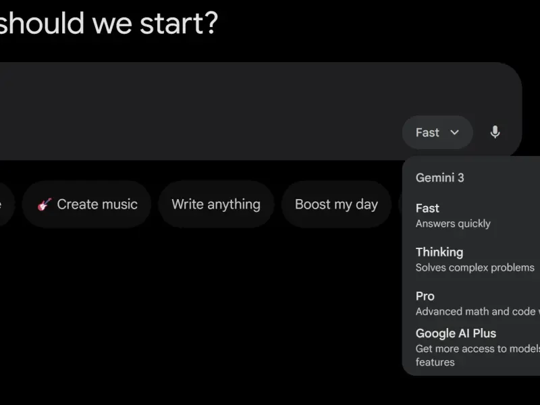Click the guitar icon on Create music
This screenshot has height=405, width=540.
pos(45,205)
